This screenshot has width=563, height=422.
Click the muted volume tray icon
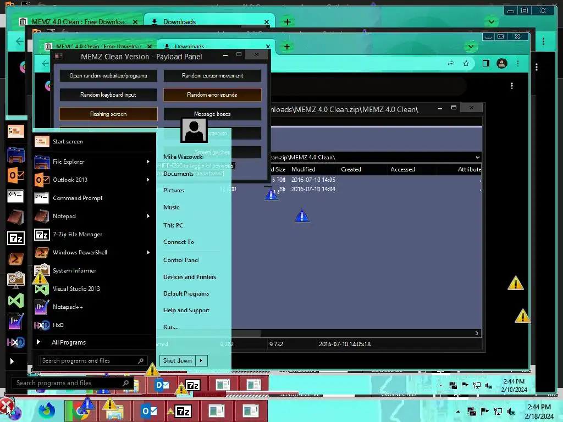pos(511,412)
